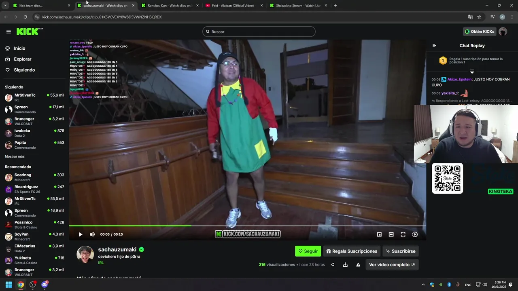Open the hamburger sidebar menu

click(x=8, y=32)
